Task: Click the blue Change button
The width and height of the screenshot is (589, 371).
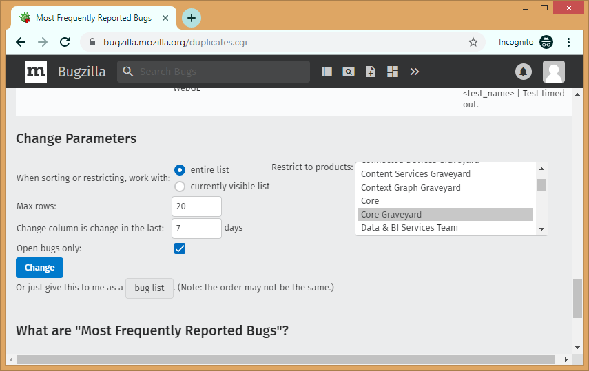Action: pos(39,267)
